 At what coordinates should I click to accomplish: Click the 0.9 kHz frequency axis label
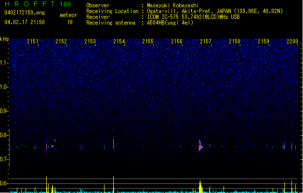(4, 111)
